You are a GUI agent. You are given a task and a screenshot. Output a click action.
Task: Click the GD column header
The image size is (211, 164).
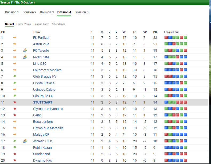(145, 32)
